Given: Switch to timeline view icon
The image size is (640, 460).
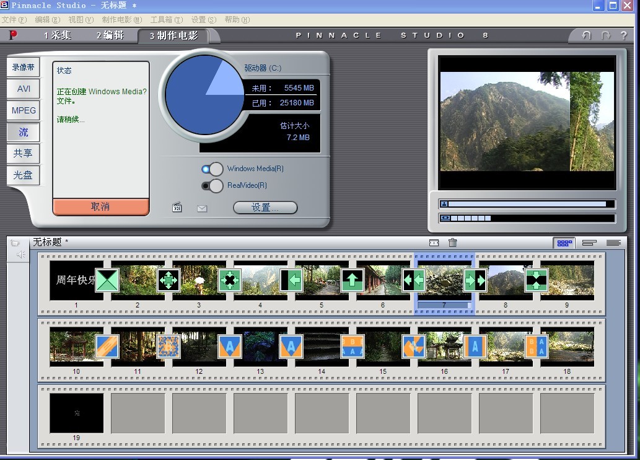Looking at the screenshot, I should point(589,242).
